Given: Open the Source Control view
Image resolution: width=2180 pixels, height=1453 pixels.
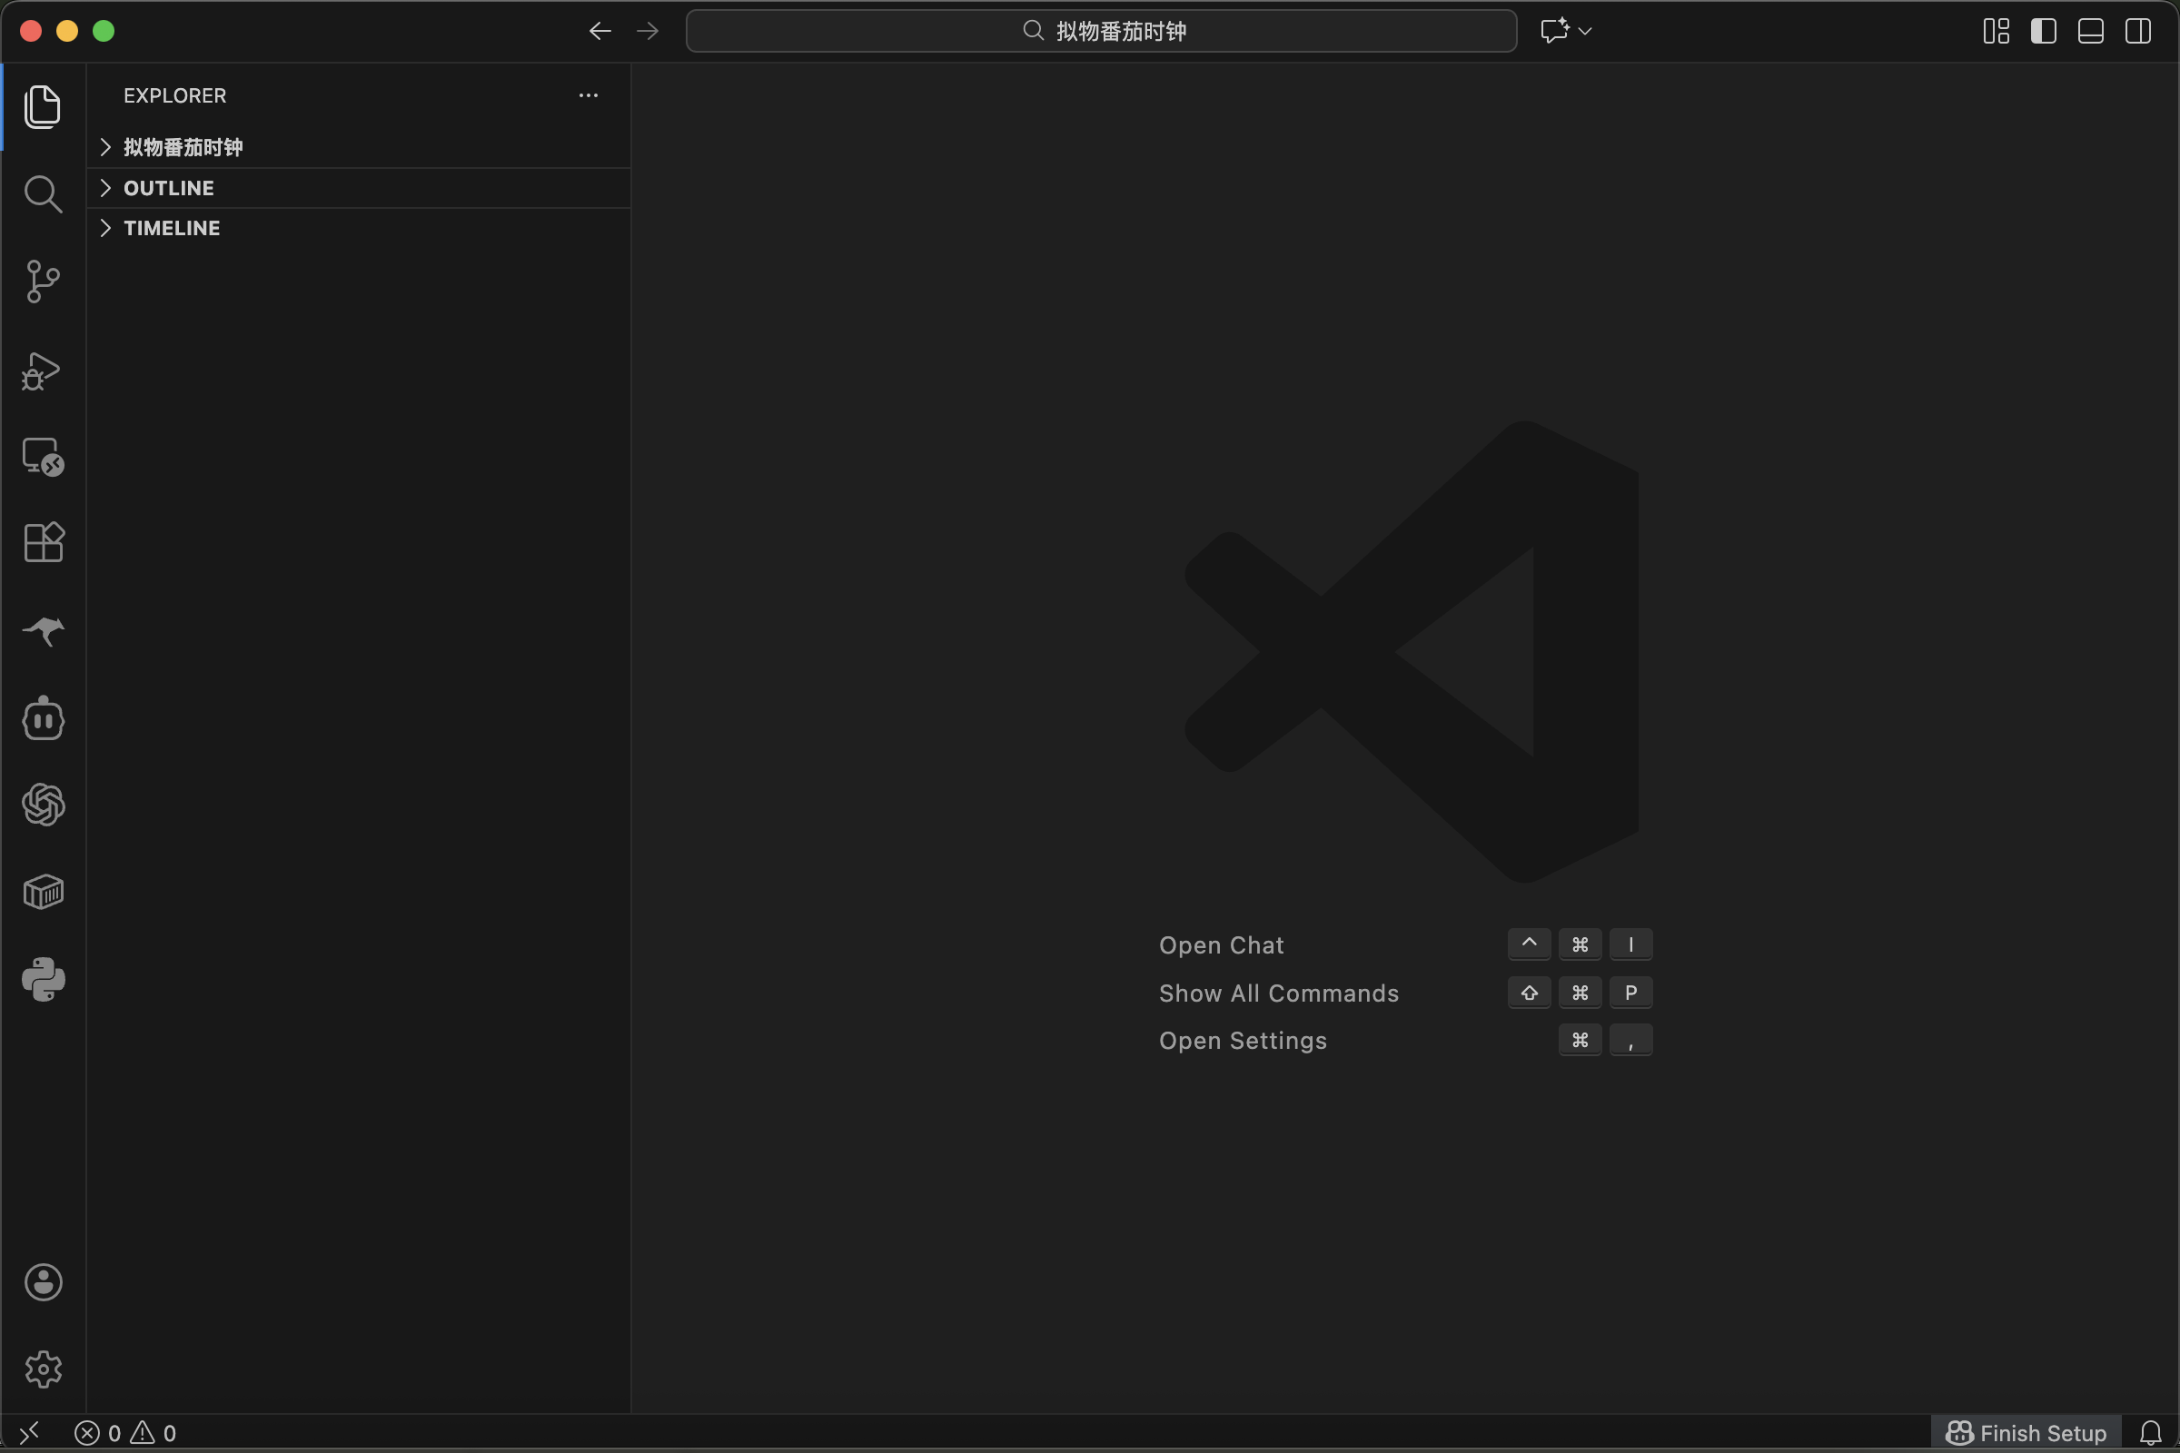Looking at the screenshot, I should pyautogui.click(x=43, y=281).
